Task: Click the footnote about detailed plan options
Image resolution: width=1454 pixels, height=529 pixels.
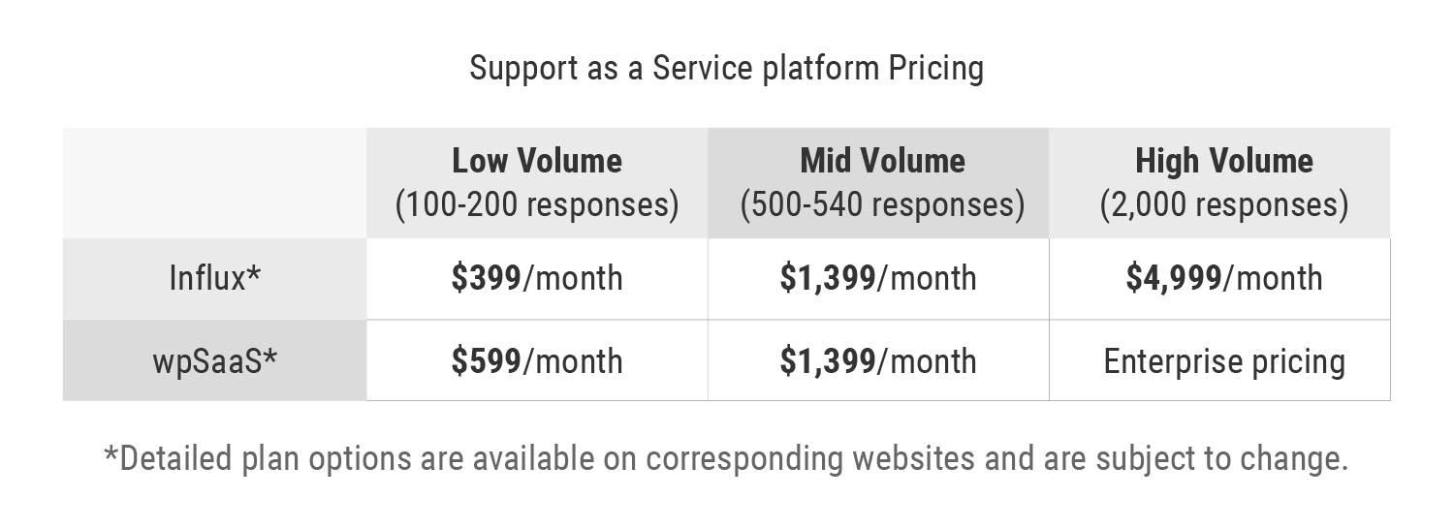Action: pos(726,459)
